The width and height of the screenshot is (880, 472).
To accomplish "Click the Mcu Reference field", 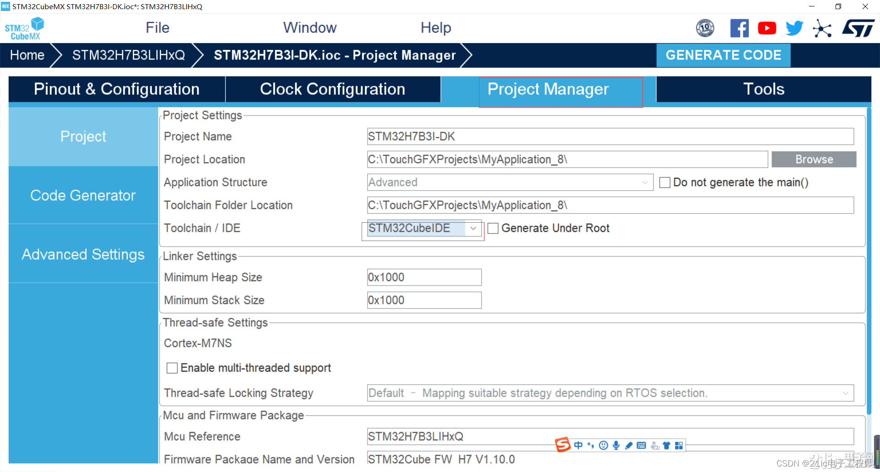I will (610, 436).
